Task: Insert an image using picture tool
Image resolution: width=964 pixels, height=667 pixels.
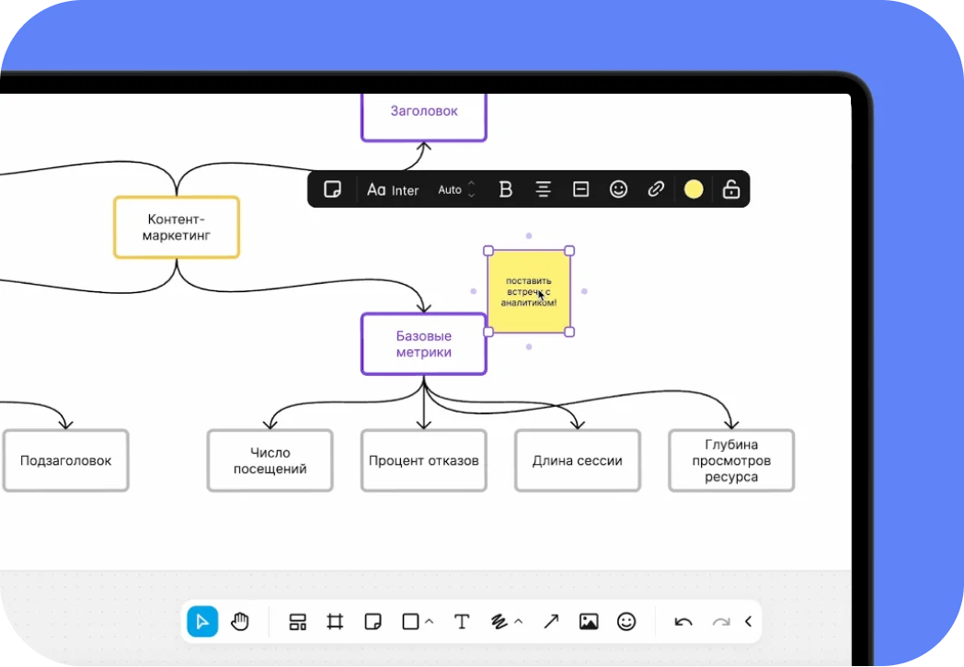Action: 589,622
